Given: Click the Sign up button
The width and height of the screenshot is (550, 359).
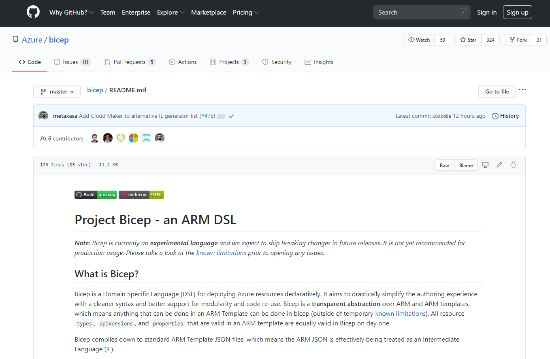Looking at the screenshot, I should point(518,13).
